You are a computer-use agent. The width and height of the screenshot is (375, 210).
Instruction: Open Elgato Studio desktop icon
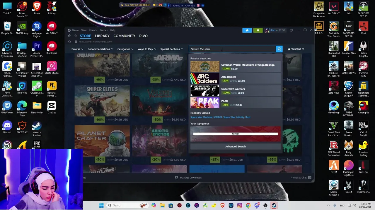[52, 68]
